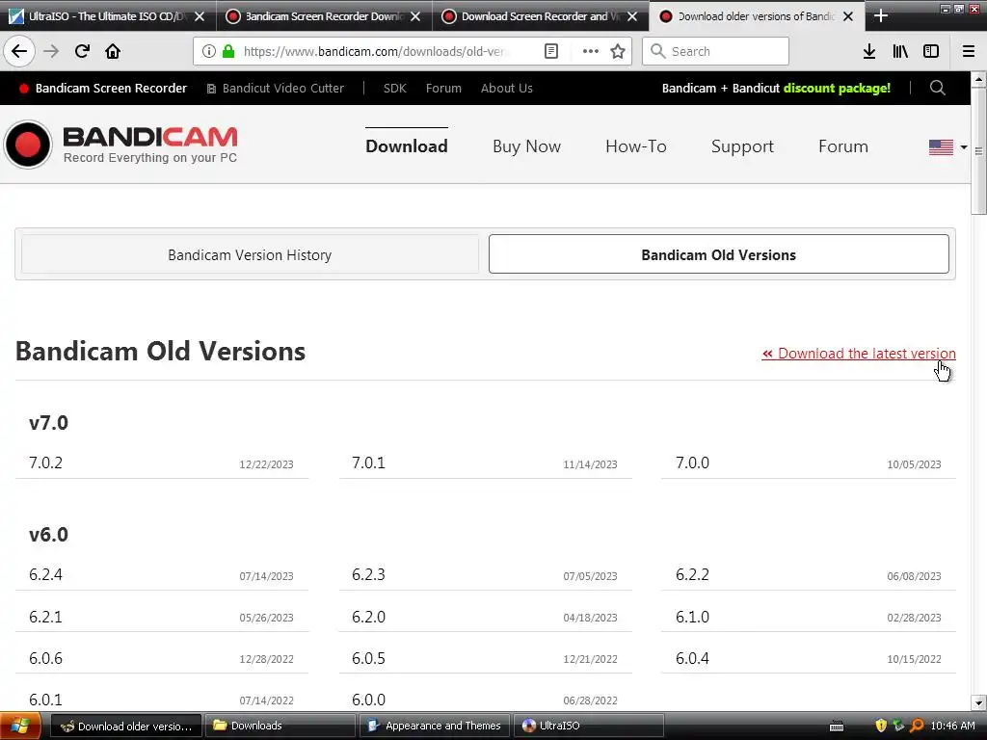
Task: Open a new browser tab
Action: point(881,15)
